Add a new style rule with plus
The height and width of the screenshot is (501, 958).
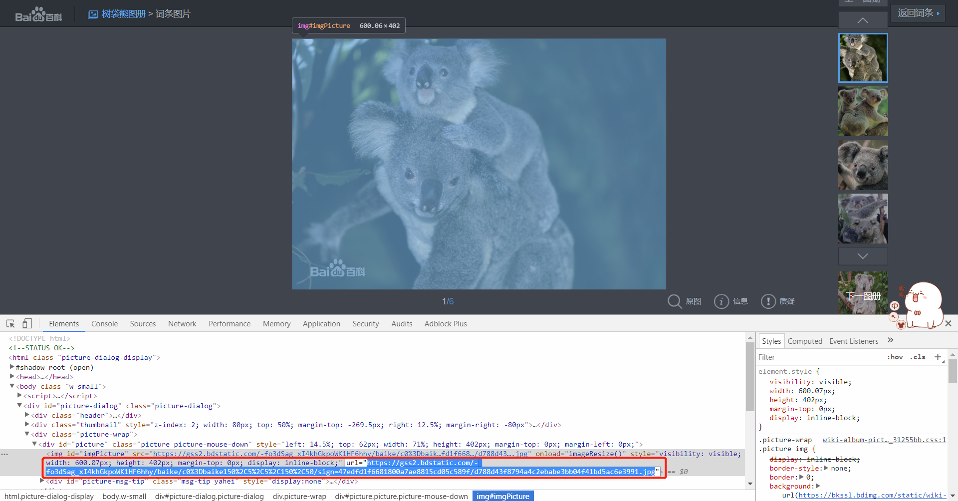(938, 357)
